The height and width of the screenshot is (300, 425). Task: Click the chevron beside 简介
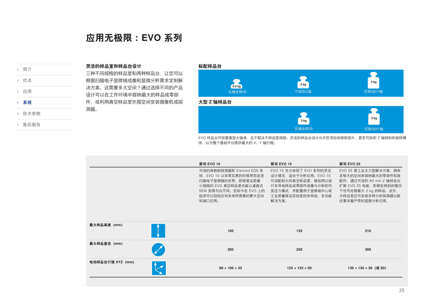pyautogui.click(x=18, y=70)
